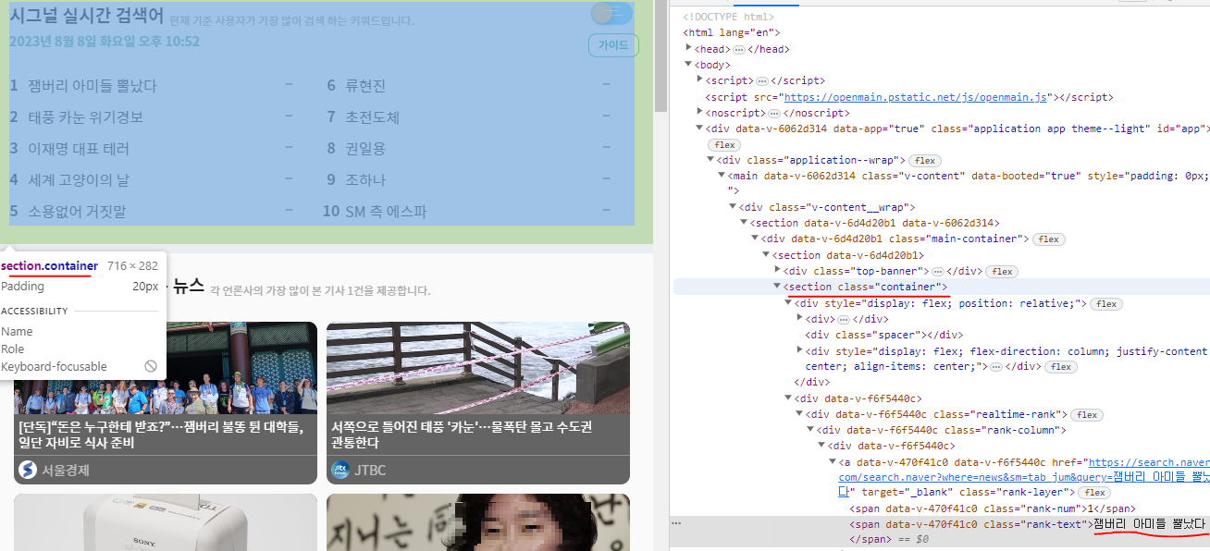The height and width of the screenshot is (551, 1210).
Task: Click the JTBC publisher logo icon
Action: point(340,470)
